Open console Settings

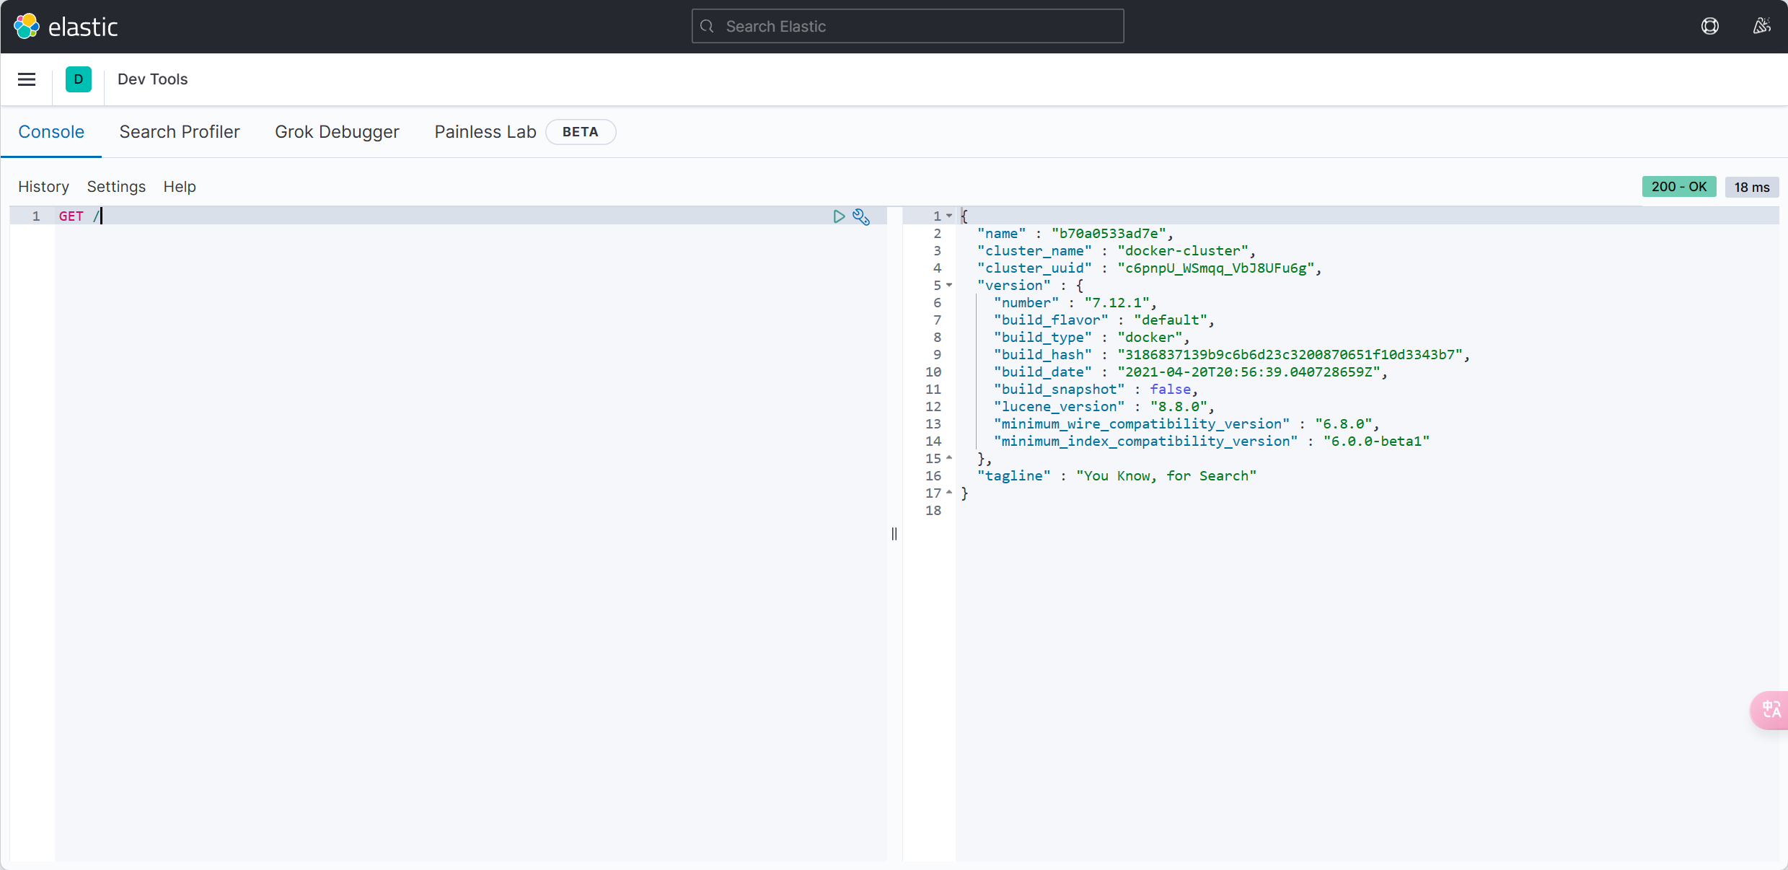116,187
